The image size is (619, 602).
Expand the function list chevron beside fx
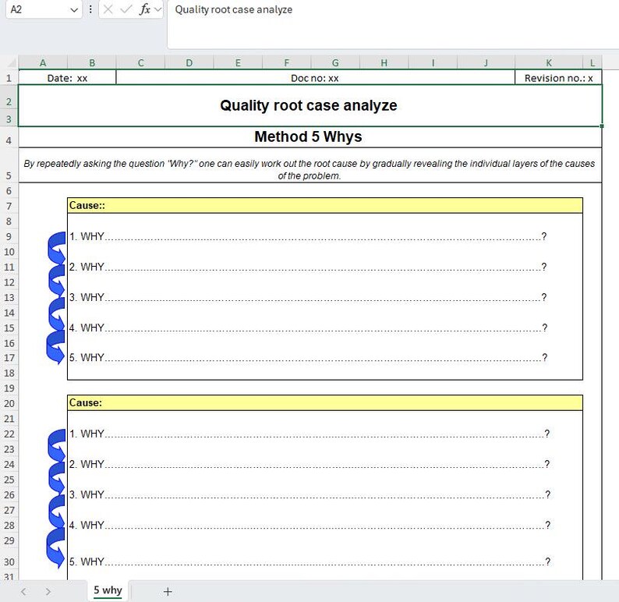[157, 9]
